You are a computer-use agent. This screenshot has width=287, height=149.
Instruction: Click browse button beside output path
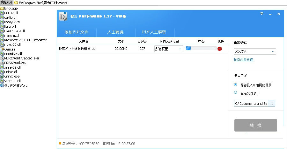tap(271, 103)
